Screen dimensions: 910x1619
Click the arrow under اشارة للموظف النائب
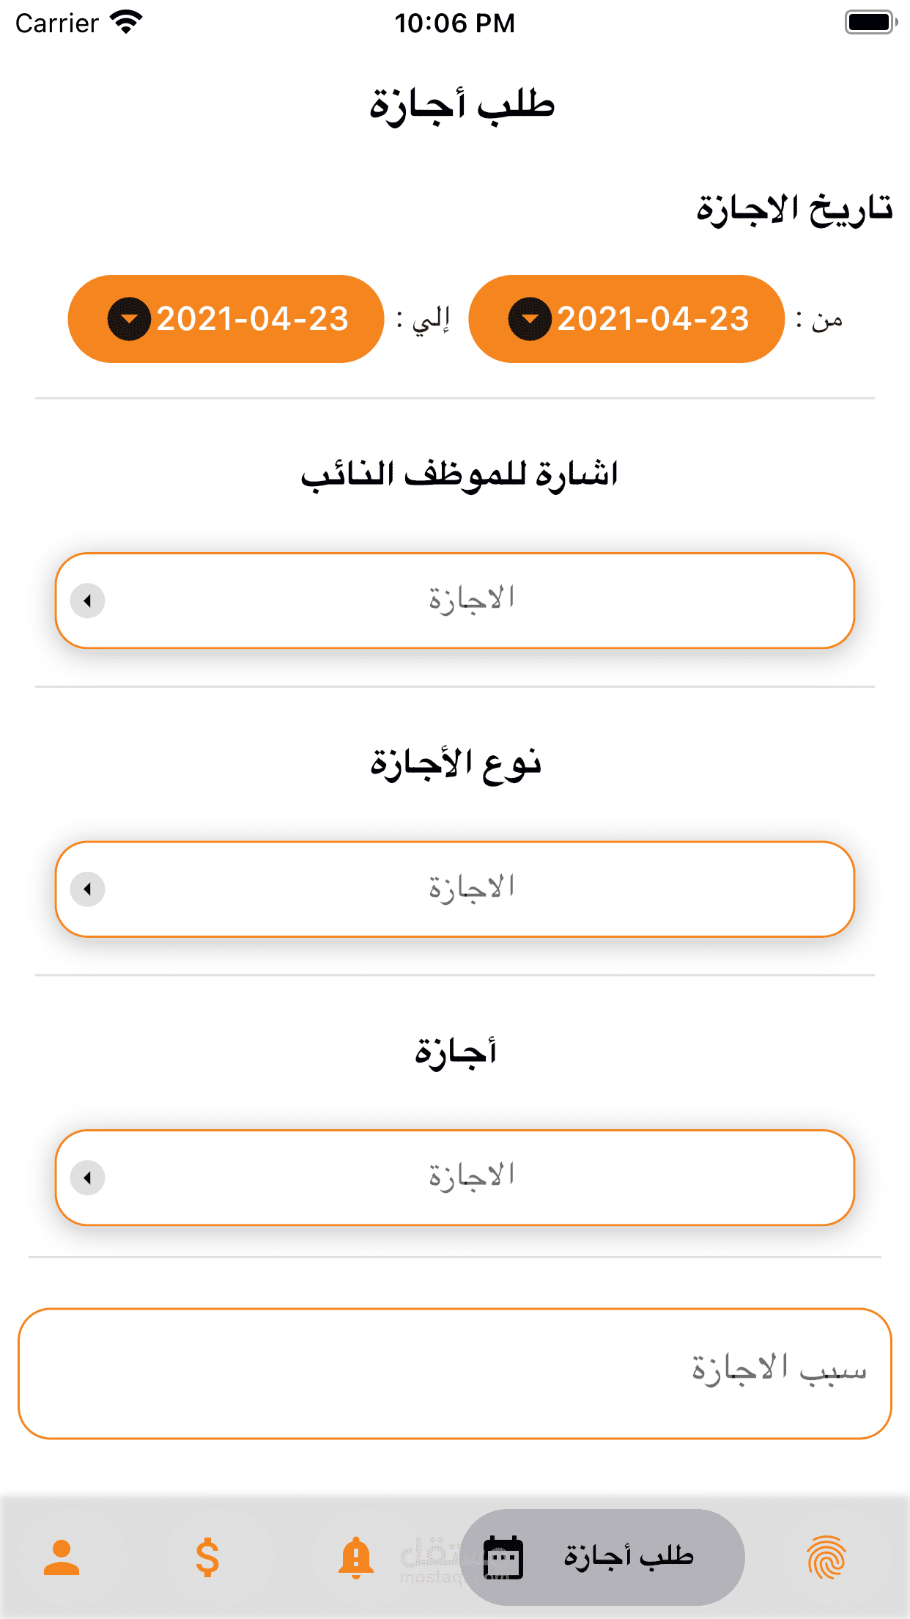pyautogui.click(x=88, y=601)
